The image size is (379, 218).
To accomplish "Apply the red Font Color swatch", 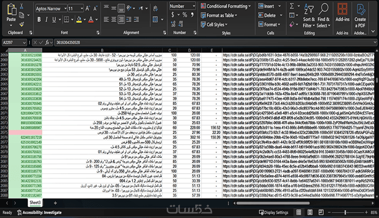I will (91, 19).
